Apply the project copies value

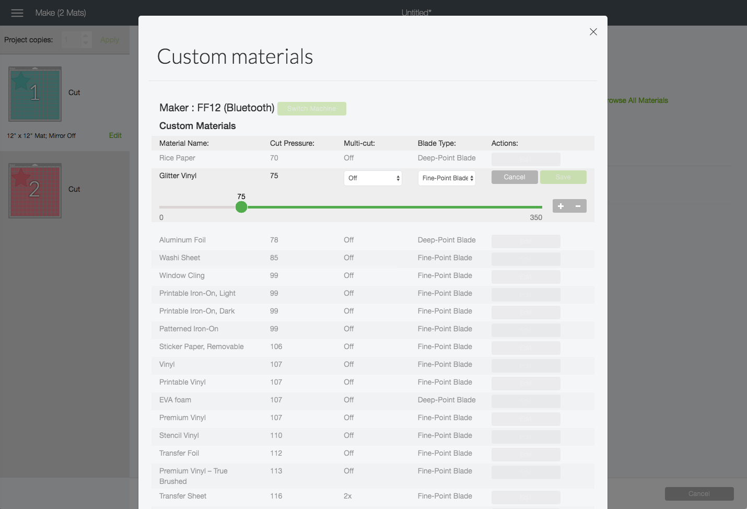click(110, 40)
